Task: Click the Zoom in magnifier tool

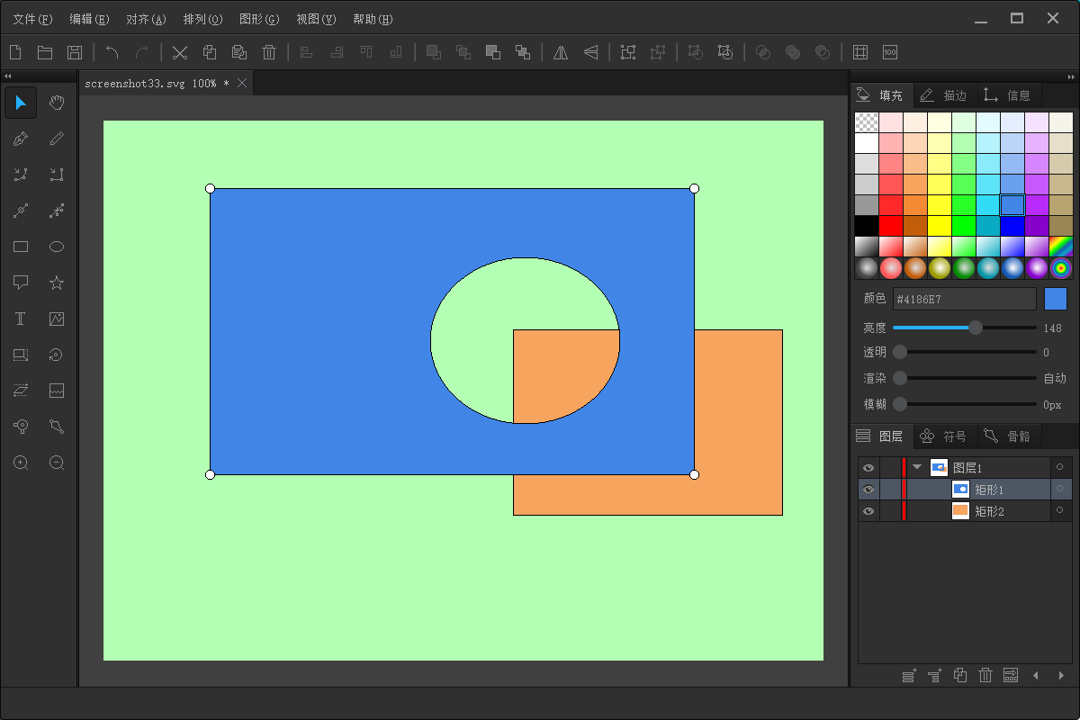Action: click(21, 463)
